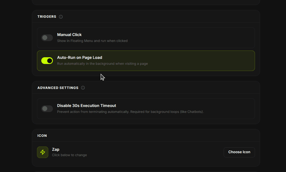Select "Show in Floating Menu and run when clicked"
The image size is (286, 172).
coord(92,41)
